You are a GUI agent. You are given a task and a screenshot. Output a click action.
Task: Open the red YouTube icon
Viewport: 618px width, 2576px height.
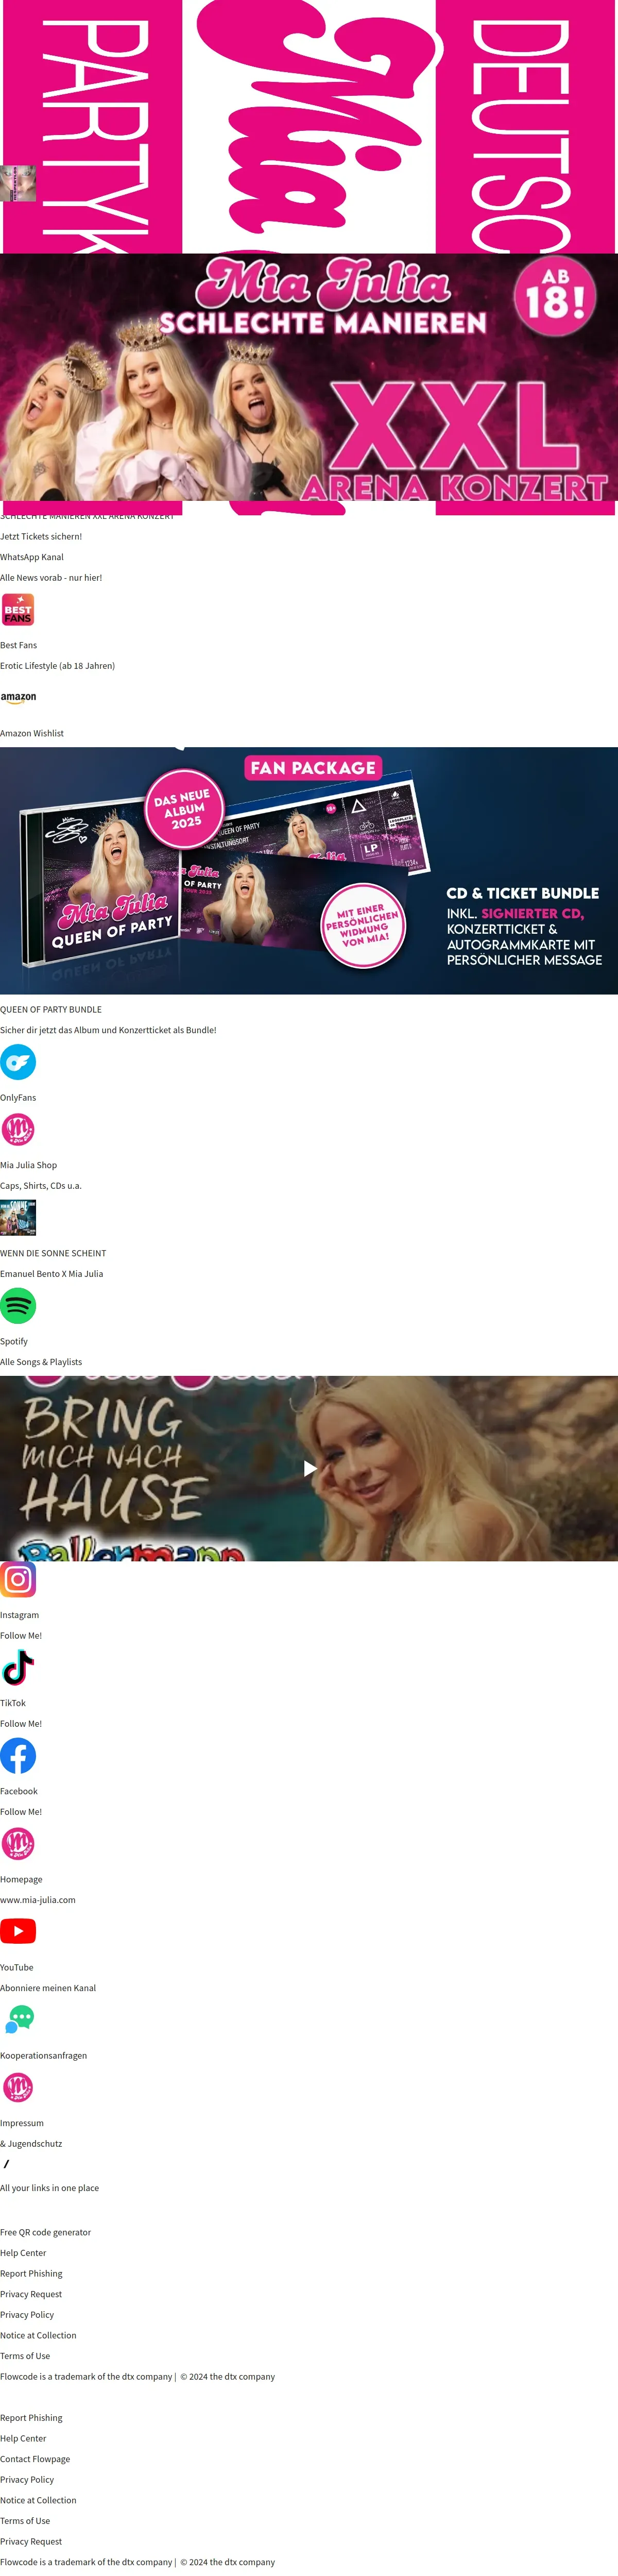18,1931
